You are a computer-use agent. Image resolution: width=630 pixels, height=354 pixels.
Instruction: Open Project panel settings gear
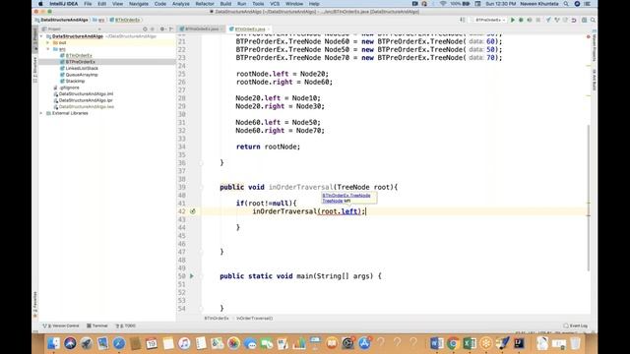click(162, 29)
